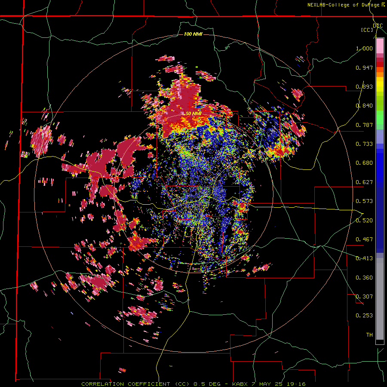Click the yellow band of color bar
387x387 pixels.
click(380, 84)
